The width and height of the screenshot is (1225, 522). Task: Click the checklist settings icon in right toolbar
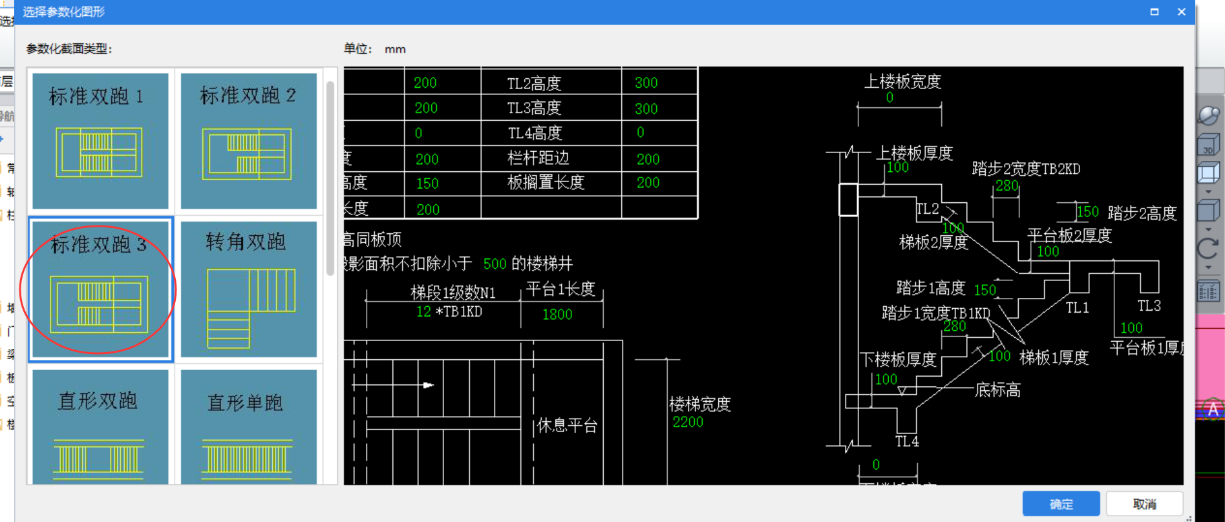(x=1208, y=291)
